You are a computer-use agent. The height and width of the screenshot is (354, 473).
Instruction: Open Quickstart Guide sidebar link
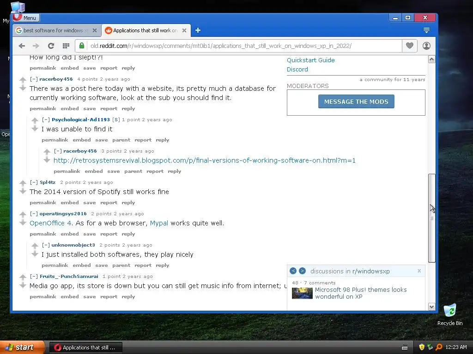pos(311,60)
